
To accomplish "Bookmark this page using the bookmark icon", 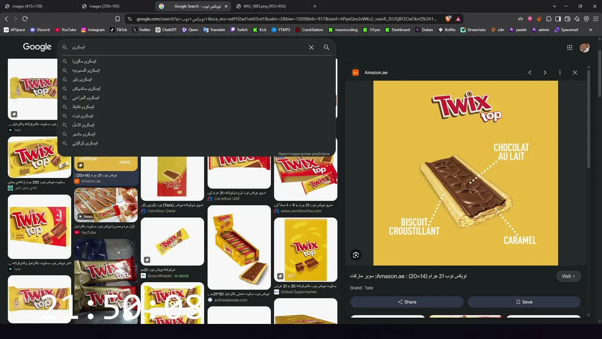I will [118, 19].
